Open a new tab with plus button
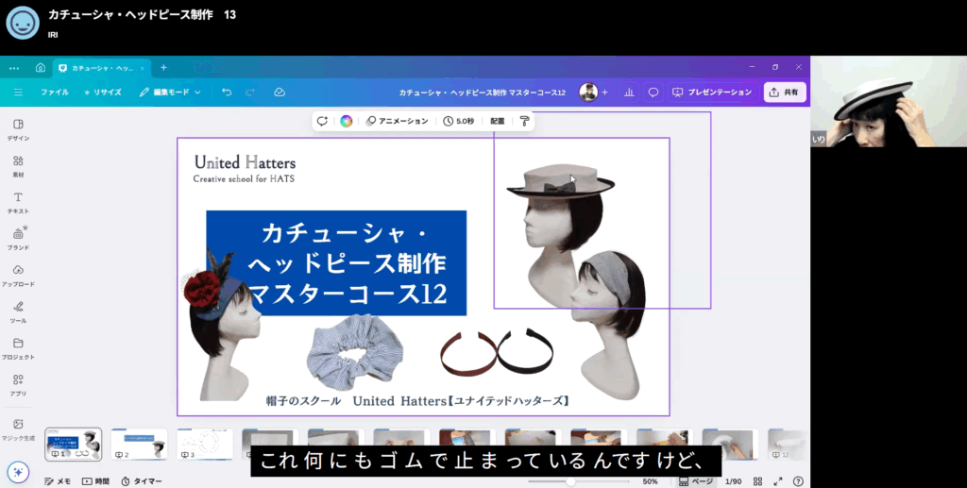The image size is (967, 488). click(x=163, y=68)
